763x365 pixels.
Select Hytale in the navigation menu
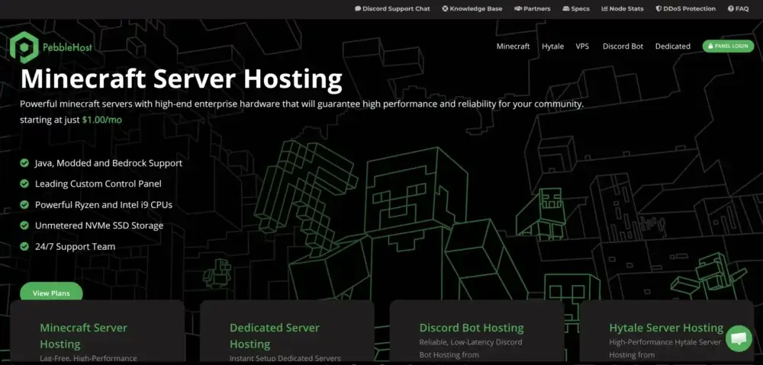coord(552,46)
